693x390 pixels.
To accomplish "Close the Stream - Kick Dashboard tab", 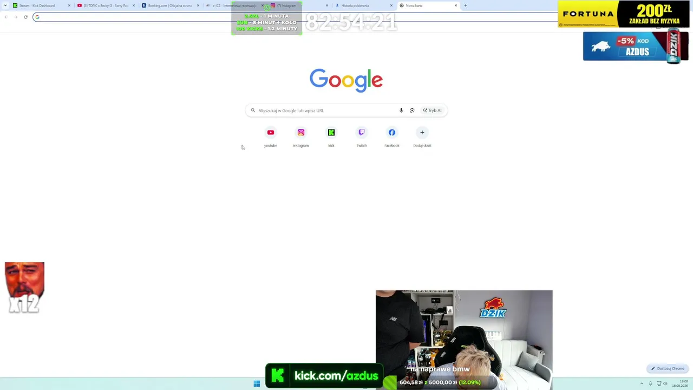I will tap(69, 5).
